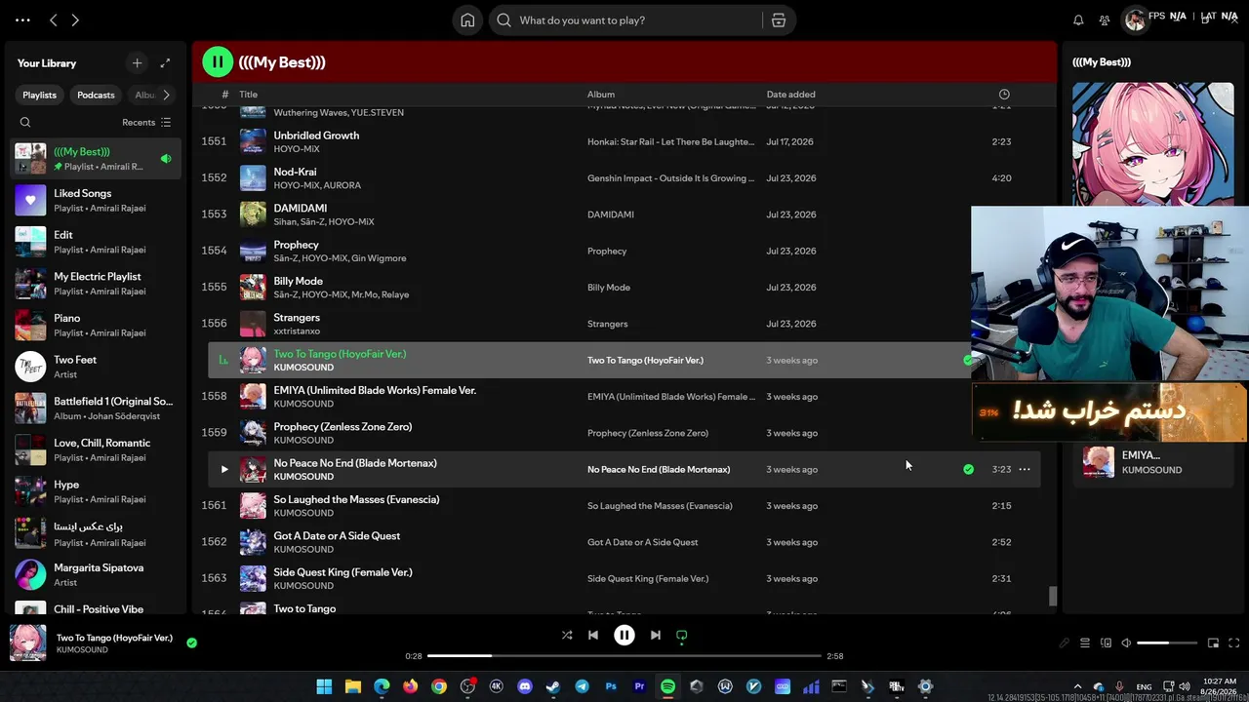Enter full screen player view
The width and height of the screenshot is (1249, 702).
coord(1233,643)
